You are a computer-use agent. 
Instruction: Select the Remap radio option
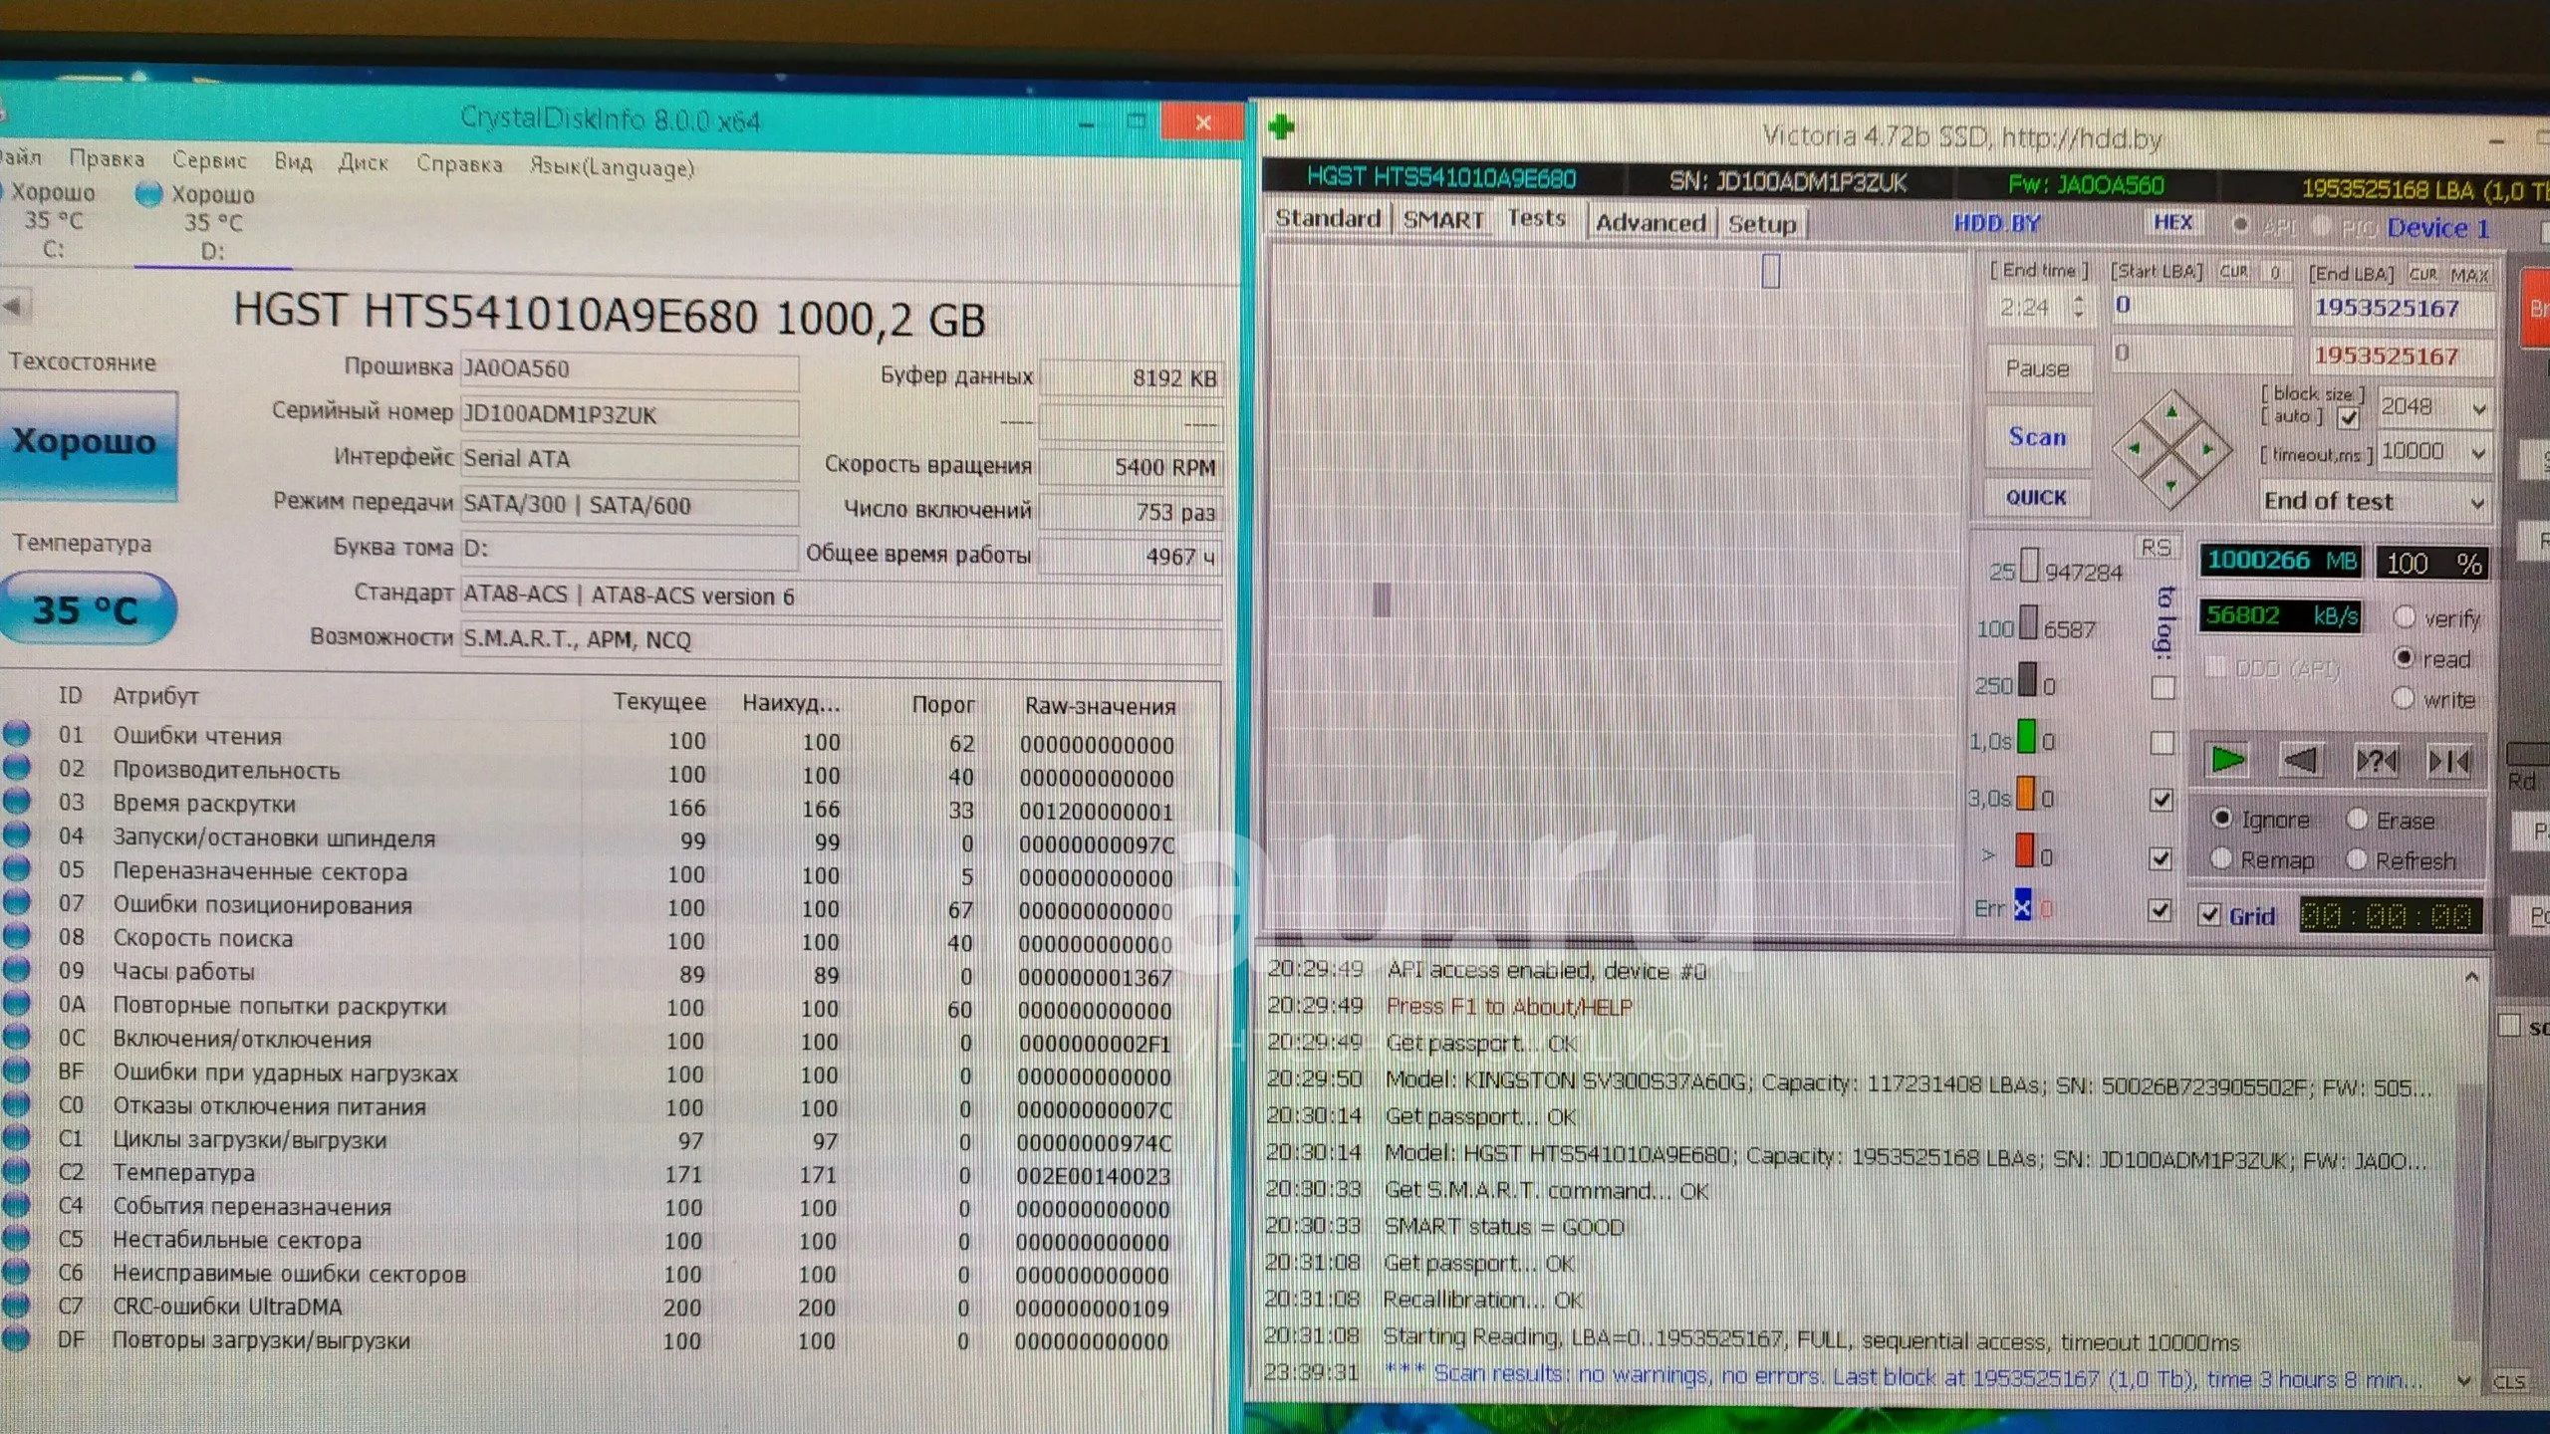[2221, 858]
